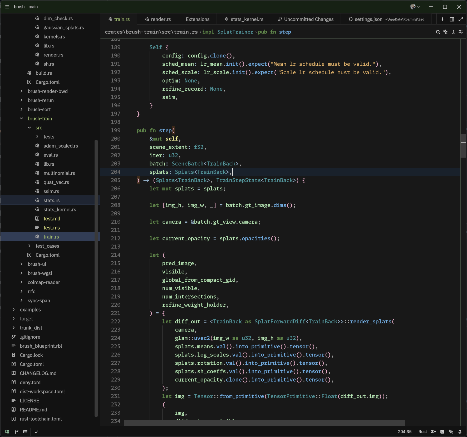Toggle the agent panel sparkle icon in status bar
This screenshot has width=467, height=437.
(x=451, y=432)
